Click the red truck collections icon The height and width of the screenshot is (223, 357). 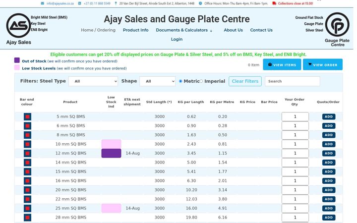tap(274, 3)
